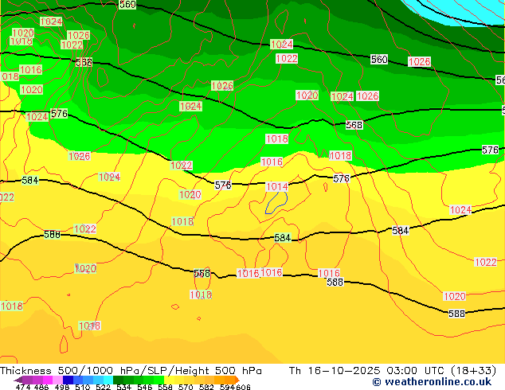Image resolution: width=505 pixels, height=390 pixels.
Task: Select the map title 'Thickness 500/1000 hPa/SLP/Height 500 hPa'
Action: pos(131,371)
